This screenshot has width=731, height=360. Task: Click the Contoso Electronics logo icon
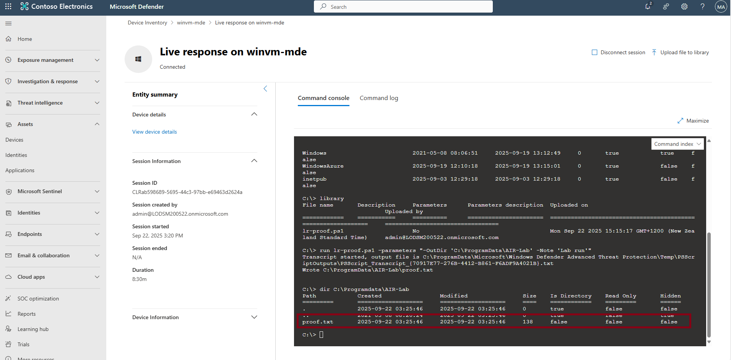pos(24,6)
